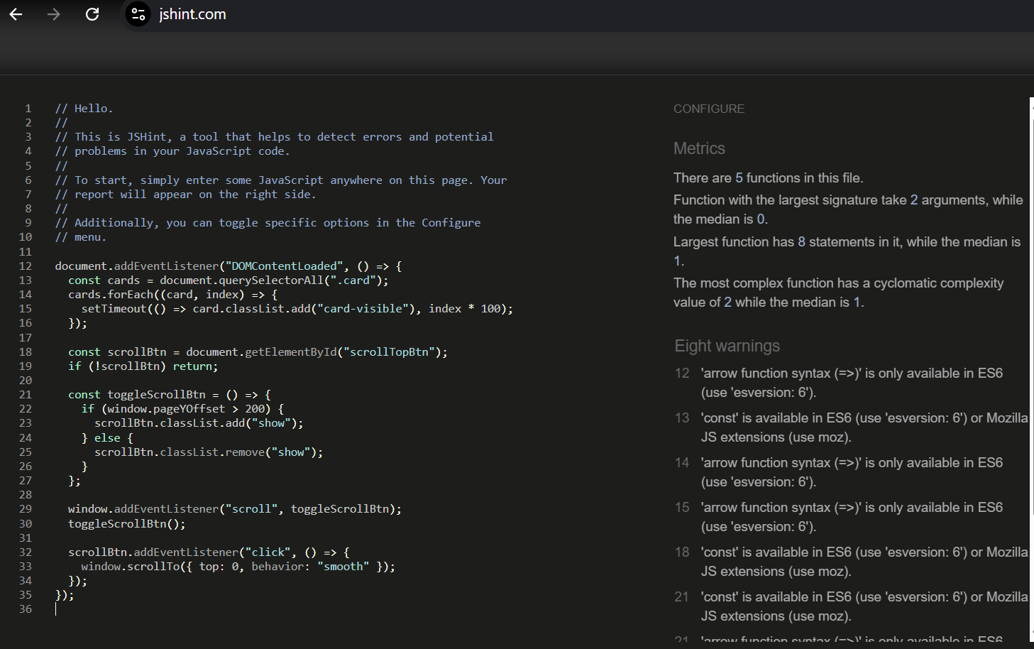The height and width of the screenshot is (649, 1034).
Task: Click the 'const toggleScrollBtn' declaration line
Action: [170, 395]
